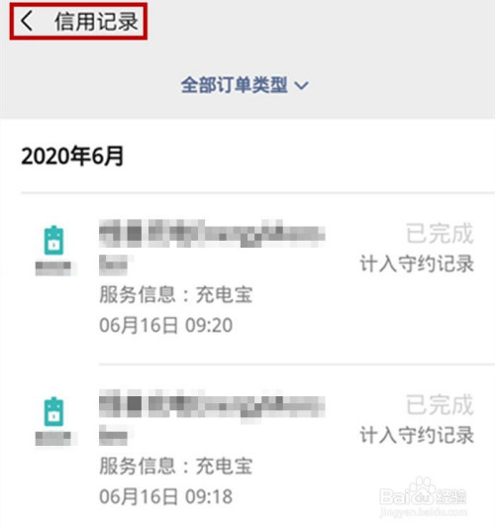The image size is (495, 530).
Task: Tap 已完成 status on the 09:18 order
Action: coord(440,404)
